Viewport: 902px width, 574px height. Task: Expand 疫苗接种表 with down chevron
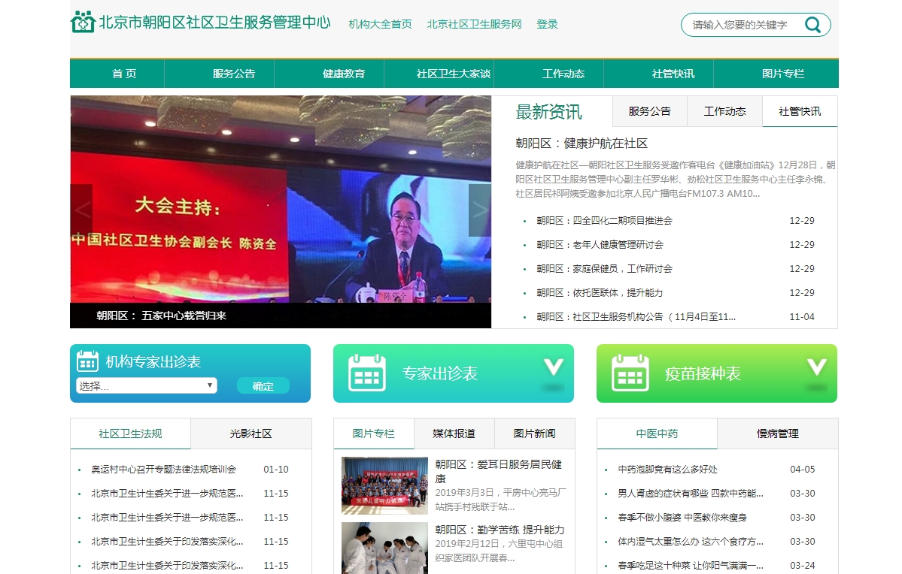pyautogui.click(x=817, y=367)
